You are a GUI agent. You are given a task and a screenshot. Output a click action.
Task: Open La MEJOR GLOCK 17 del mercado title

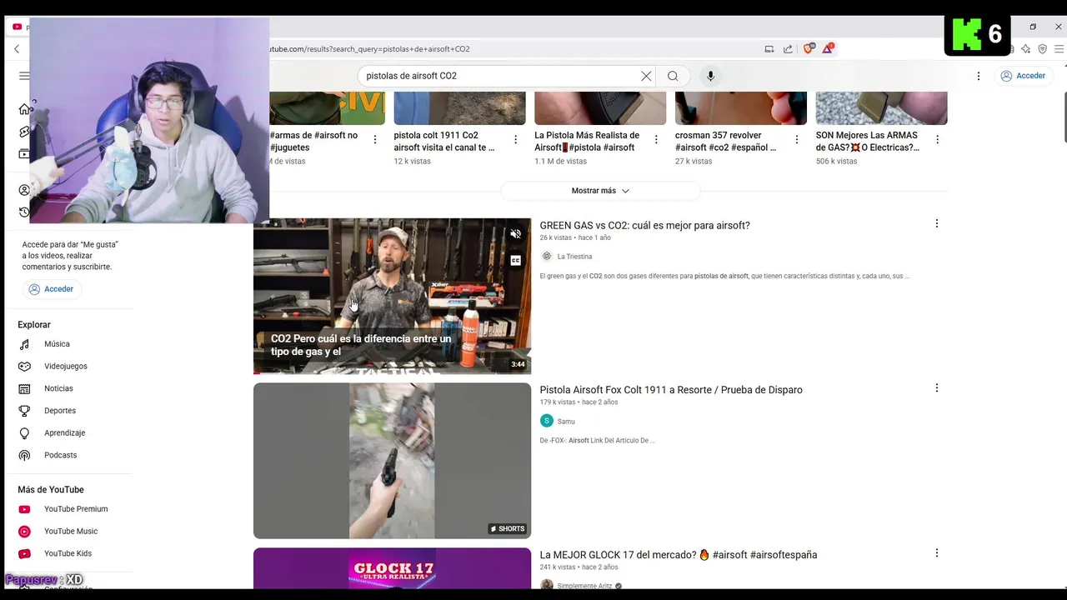tap(678, 555)
